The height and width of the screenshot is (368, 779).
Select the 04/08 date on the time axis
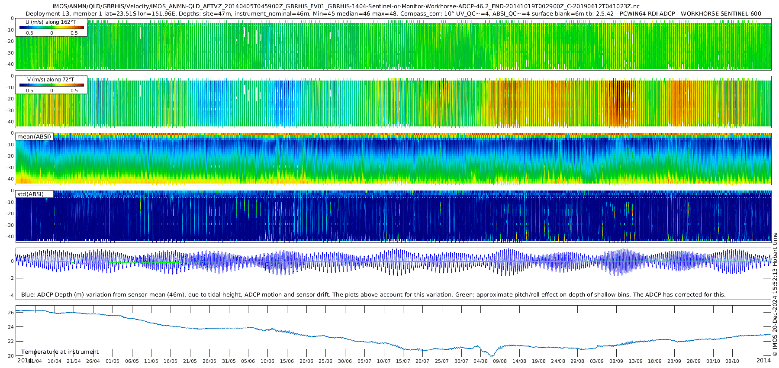(x=480, y=361)
